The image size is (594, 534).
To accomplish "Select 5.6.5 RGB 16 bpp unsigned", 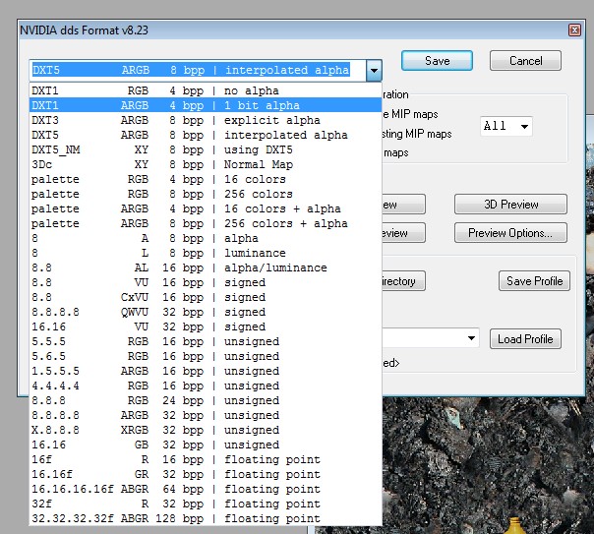I will point(206,356).
